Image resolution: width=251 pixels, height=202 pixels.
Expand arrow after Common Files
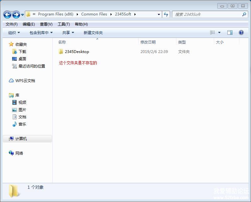tap(111, 15)
